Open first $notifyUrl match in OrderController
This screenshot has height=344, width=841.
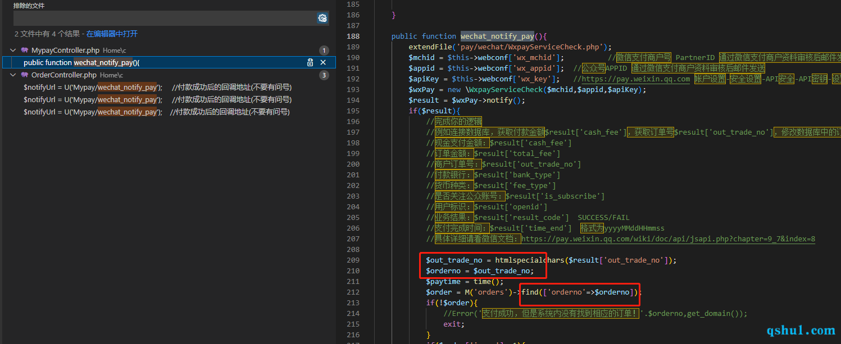click(x=157, y=87)
